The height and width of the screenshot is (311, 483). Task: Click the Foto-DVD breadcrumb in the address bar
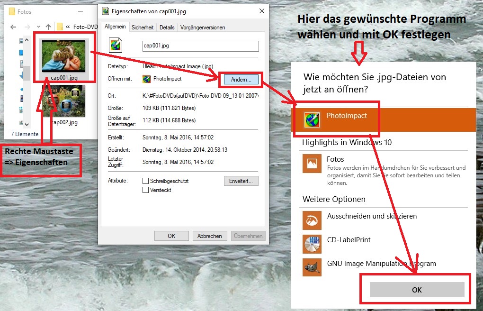point(85,27)
